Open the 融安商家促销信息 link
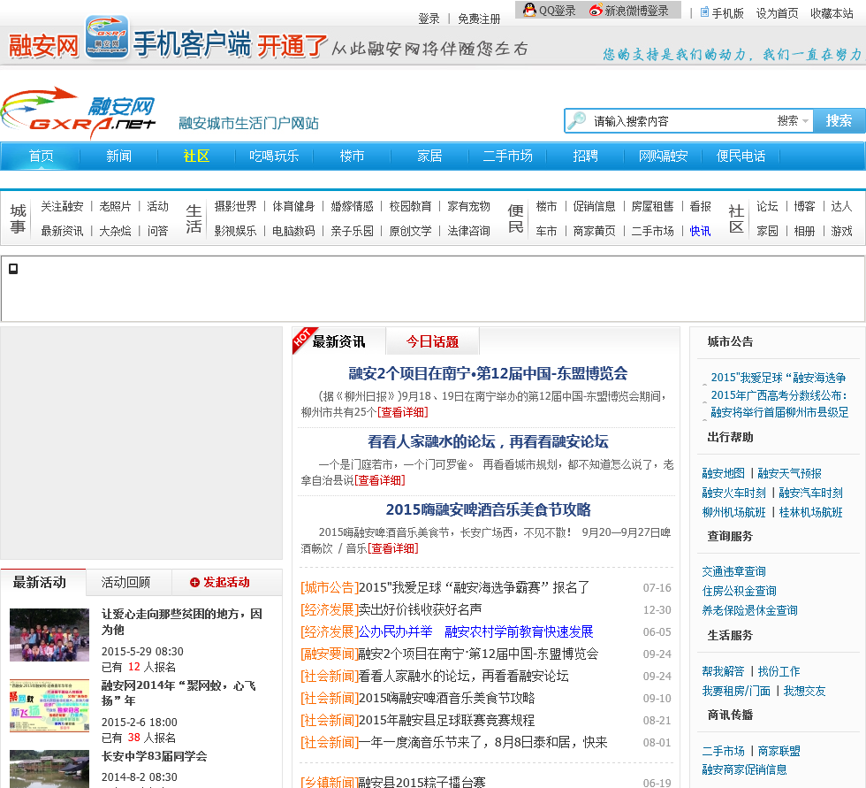The height and width of the screenshot is (788, 866). [744, 769]
